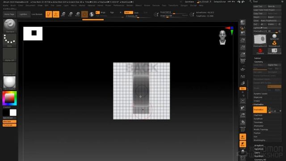286x161 pixels.
Task: Open the Document menu
Action: pos(30,5)
